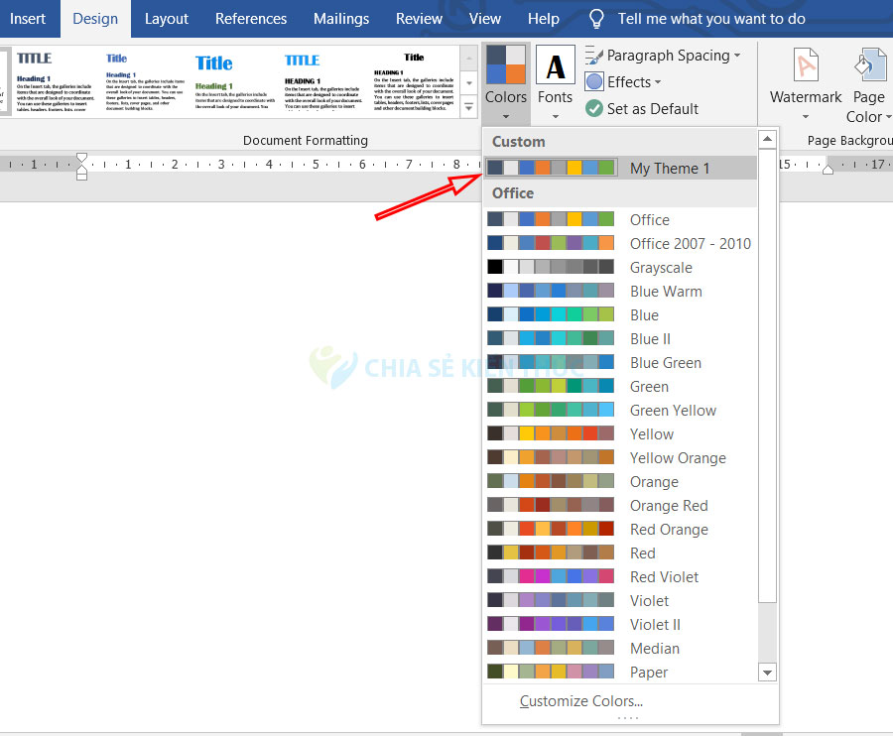This screenshot has height=736, width=893.
Task: Expand the Paragraph Spacing dropdown arrow
Action: coord(737,57)
